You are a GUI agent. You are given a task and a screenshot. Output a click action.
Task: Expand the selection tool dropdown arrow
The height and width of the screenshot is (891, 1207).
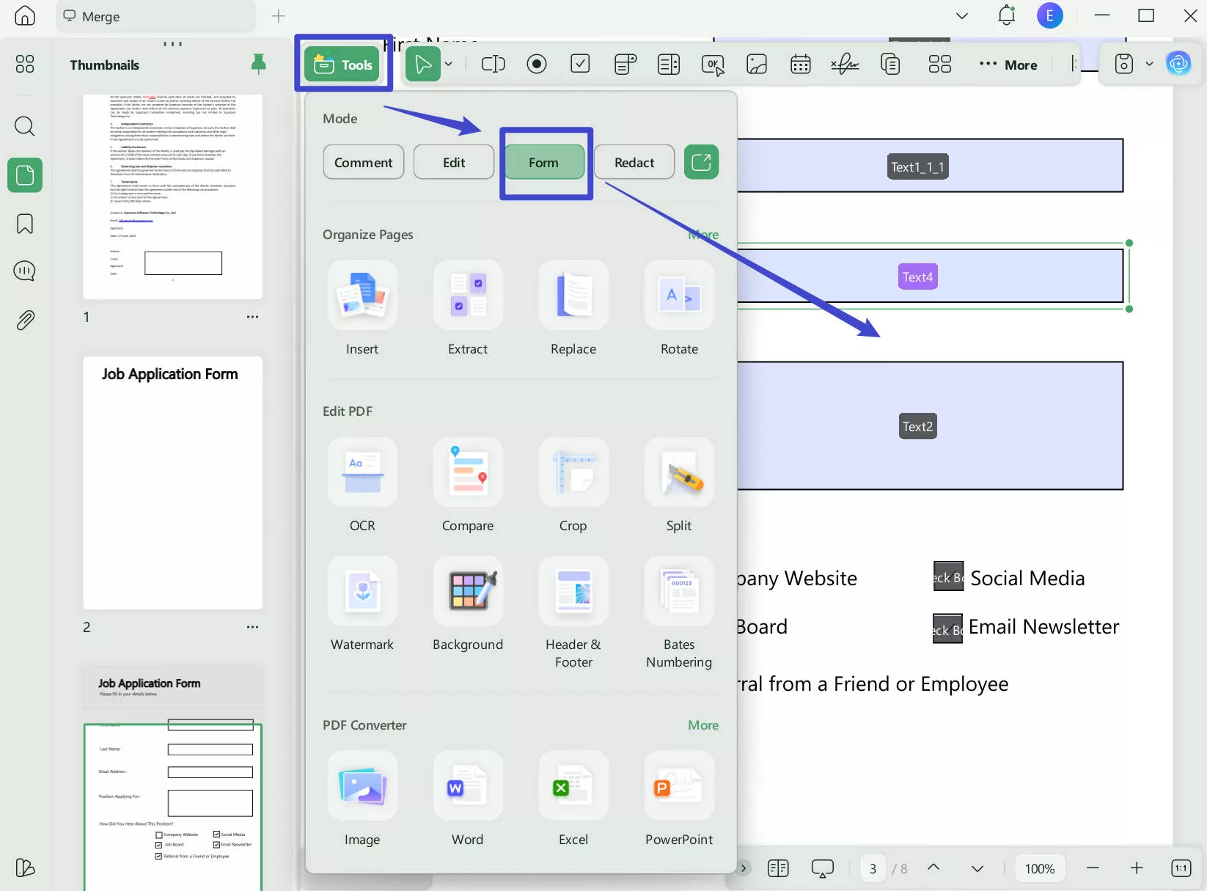(x=448, y=64)
